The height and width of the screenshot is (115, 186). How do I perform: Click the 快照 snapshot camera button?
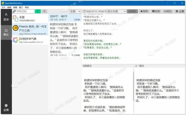(x=156, y=11)
